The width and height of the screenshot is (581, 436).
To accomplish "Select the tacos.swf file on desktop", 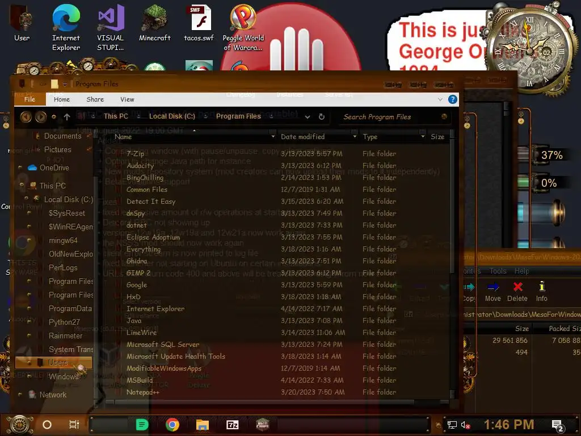I will click(x=199, y=23).
